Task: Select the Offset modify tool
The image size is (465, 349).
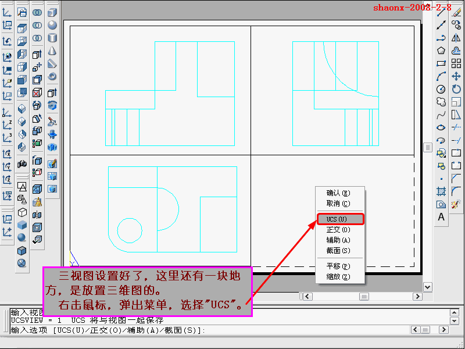Action: (456, 51)
